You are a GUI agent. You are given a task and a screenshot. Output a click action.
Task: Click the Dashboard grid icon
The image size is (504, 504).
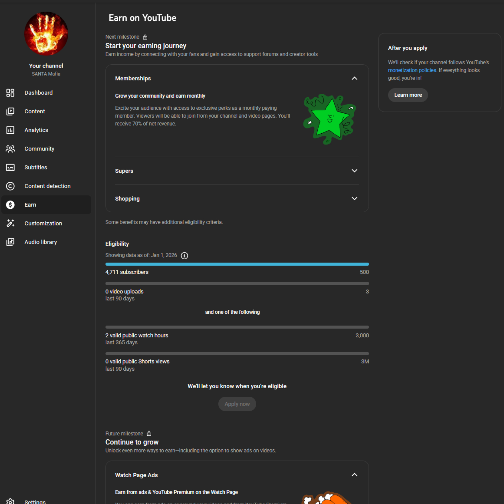click(10, 93)
